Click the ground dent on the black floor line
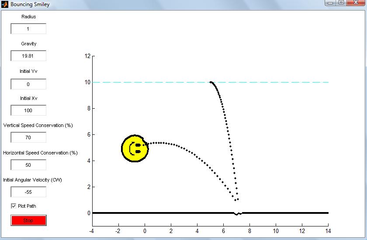This screenshot has height=240, width=367. point(237,213)
